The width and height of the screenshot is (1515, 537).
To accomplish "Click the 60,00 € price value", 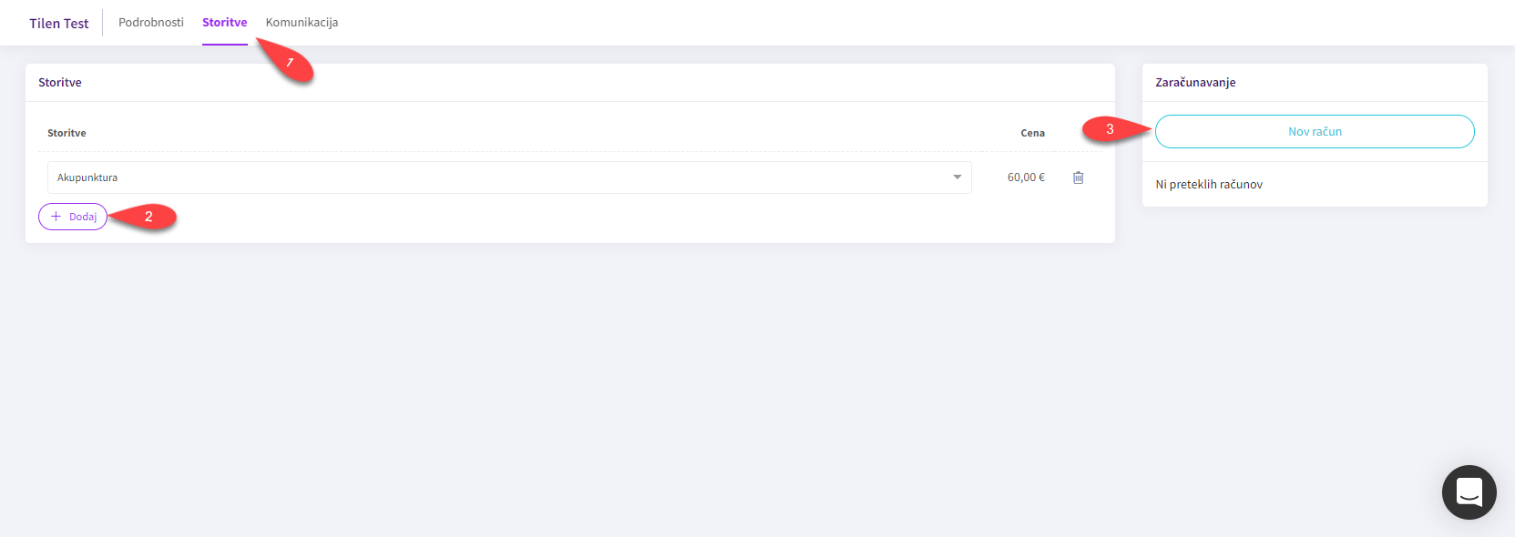I will (1026, 177).
